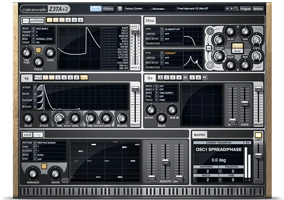Image resolution: width=284 pixels, height=200 pixels.
Task: Open the preset search magnifier
Action: pos(236,9)
